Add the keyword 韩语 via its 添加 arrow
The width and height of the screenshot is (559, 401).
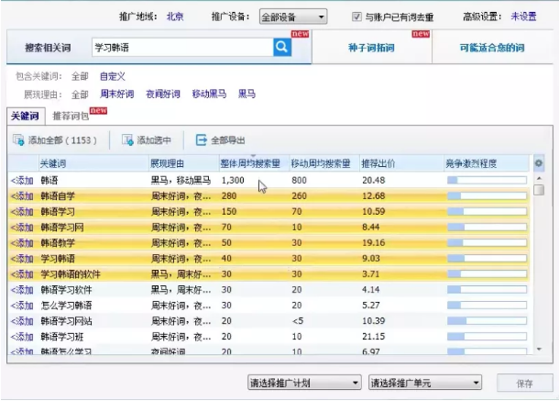pyautogui.click(x=22, y=180)
